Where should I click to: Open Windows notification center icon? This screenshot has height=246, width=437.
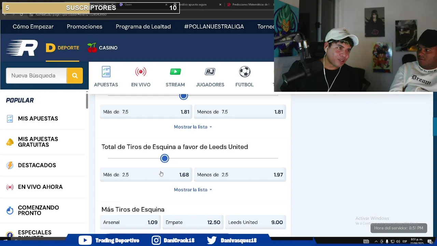coord(430,242)
